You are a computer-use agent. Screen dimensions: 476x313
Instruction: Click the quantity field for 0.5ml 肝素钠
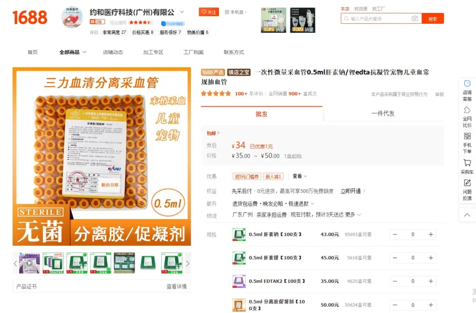(412, 234)
